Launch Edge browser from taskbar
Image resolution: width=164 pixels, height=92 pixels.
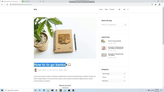point(44,90)
